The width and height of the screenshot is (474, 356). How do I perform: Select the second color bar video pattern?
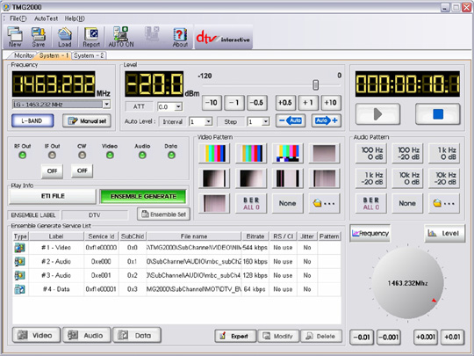[x=251, y=154]
